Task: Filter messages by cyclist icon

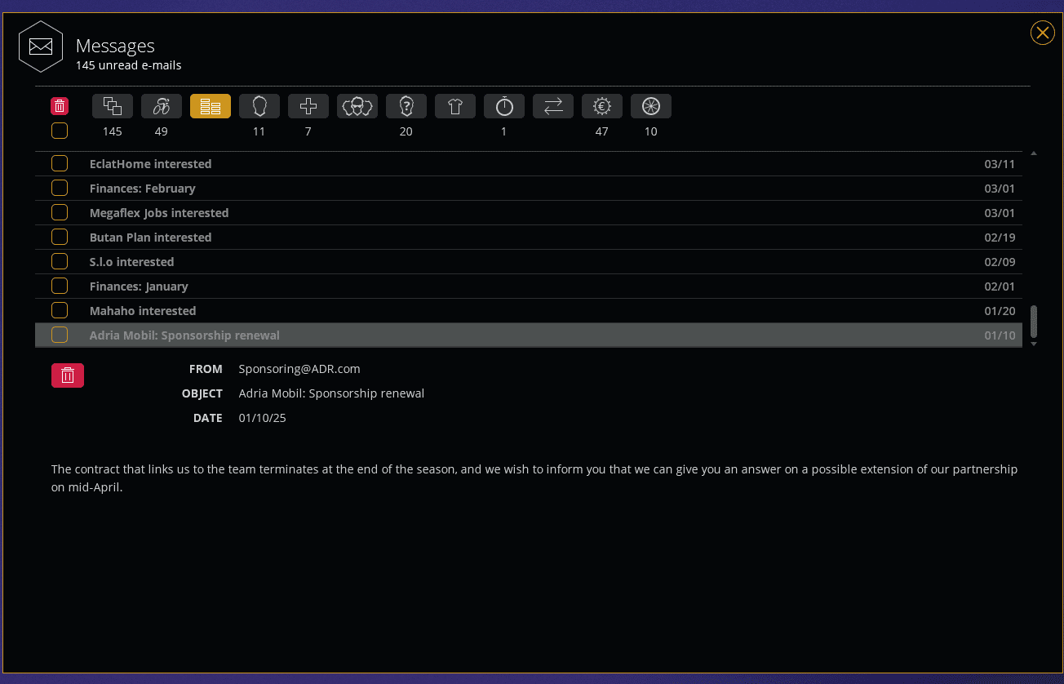Action: click(x=162, y=106)
